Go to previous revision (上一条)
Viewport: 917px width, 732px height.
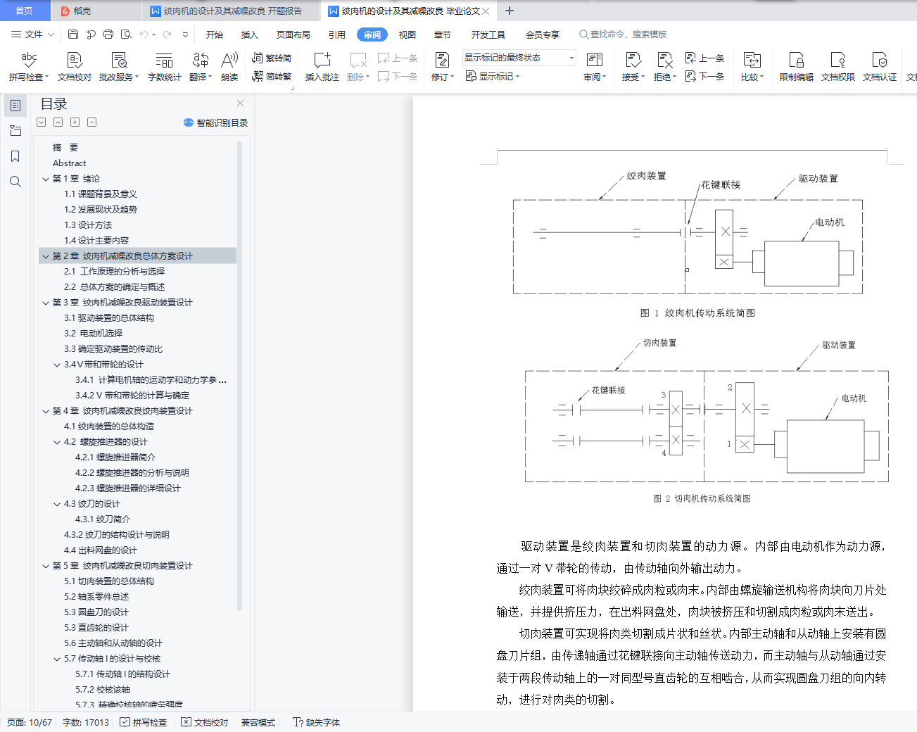click(704, 58)
